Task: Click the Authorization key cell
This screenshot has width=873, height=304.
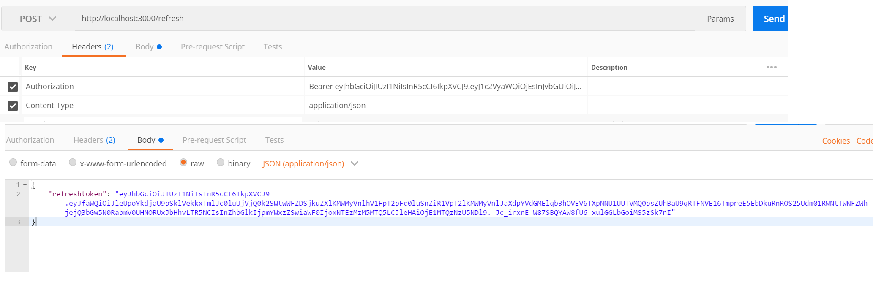Action: [163, 87]
